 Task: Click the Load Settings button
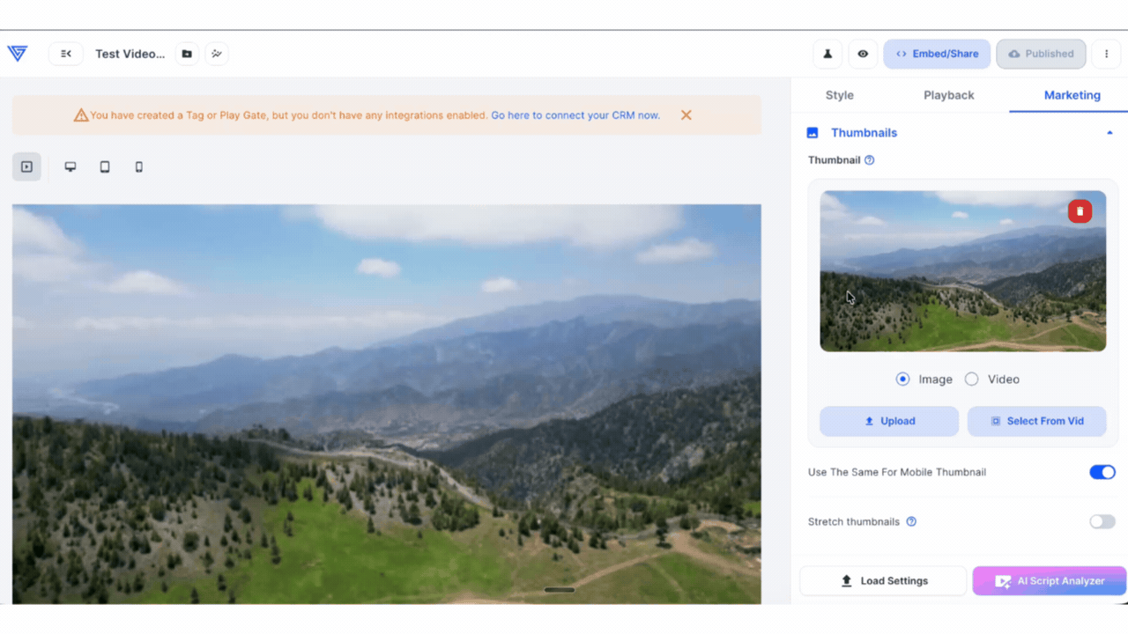click(x=883, y=581)
